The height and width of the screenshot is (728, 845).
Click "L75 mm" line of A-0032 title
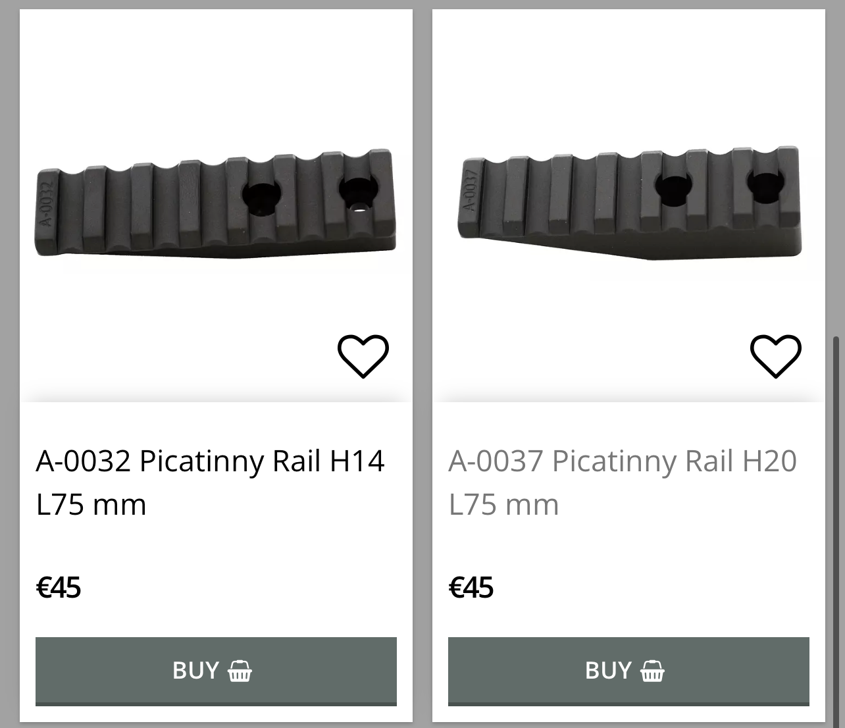tap(91, 505)
